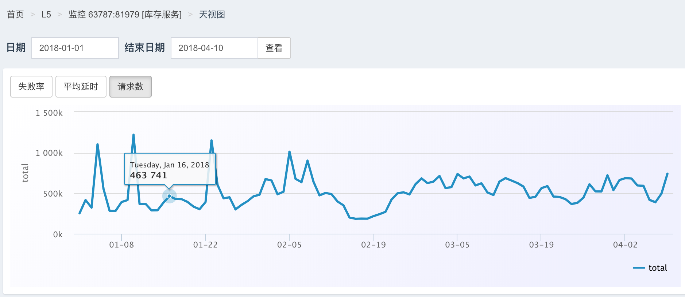Image resolution: width=685 pixels, height=297 pixels.
Task: Click the highlighted Jan 16 data point
Action: point(169,196)
